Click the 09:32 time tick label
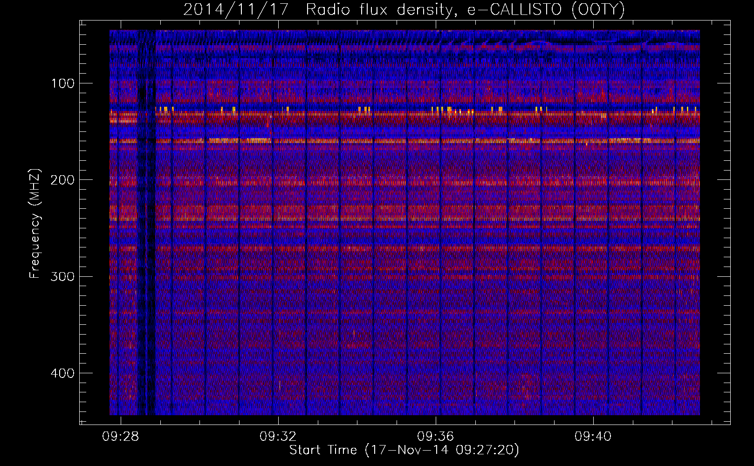Screen dimensions: 754x466 pos(278,437)
